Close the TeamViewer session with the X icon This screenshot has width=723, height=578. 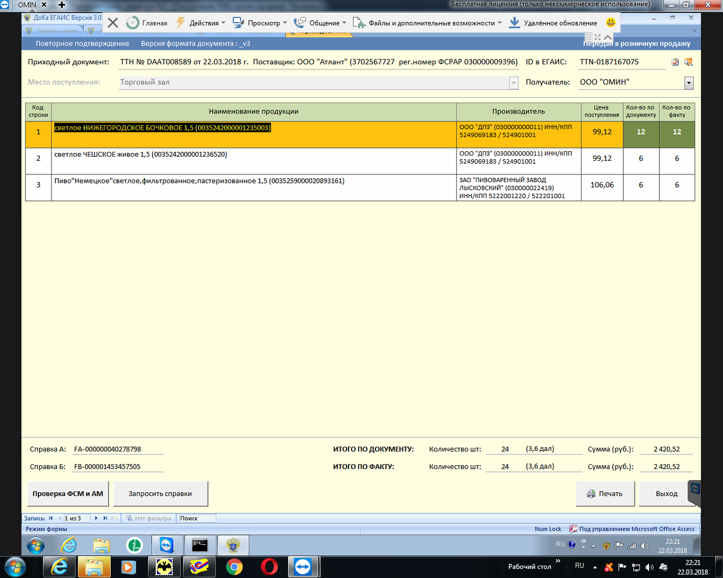point(113,23)
